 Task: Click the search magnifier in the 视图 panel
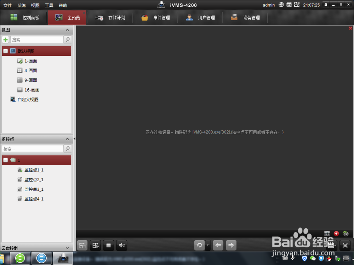(x=68, y=40)
